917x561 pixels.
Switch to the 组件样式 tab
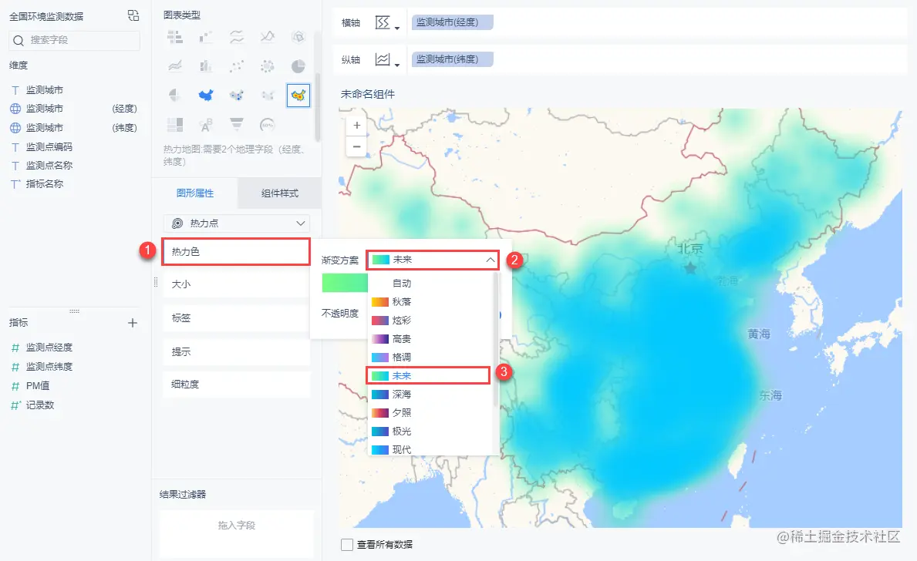279,193
